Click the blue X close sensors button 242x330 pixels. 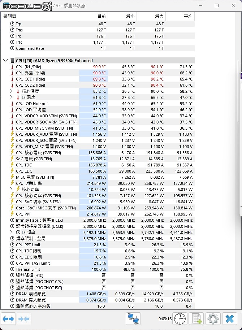tap(230, 319)
